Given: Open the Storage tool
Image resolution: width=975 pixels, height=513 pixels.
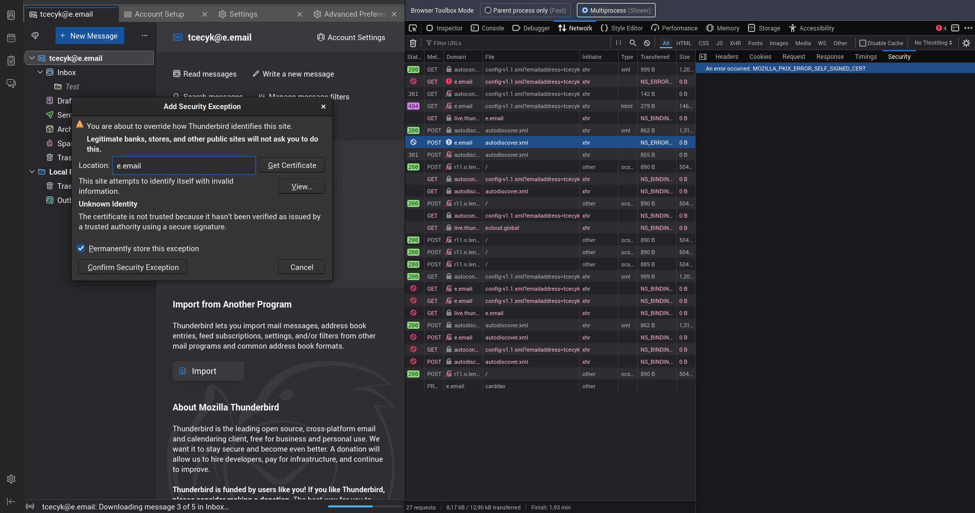Looking at the screenshot, I should (764, 28).
